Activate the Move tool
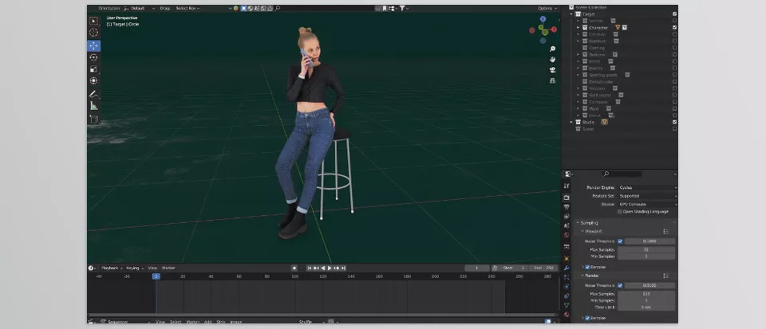766x329 pixels. (x=94, y=46)
